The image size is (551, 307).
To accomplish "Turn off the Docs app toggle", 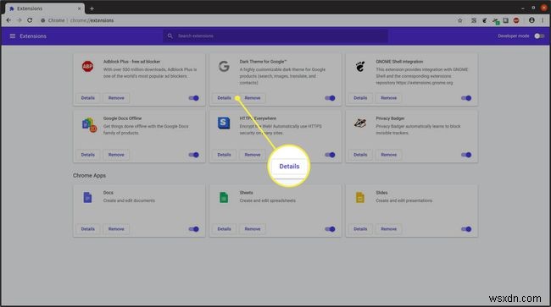I will [193, 229].
